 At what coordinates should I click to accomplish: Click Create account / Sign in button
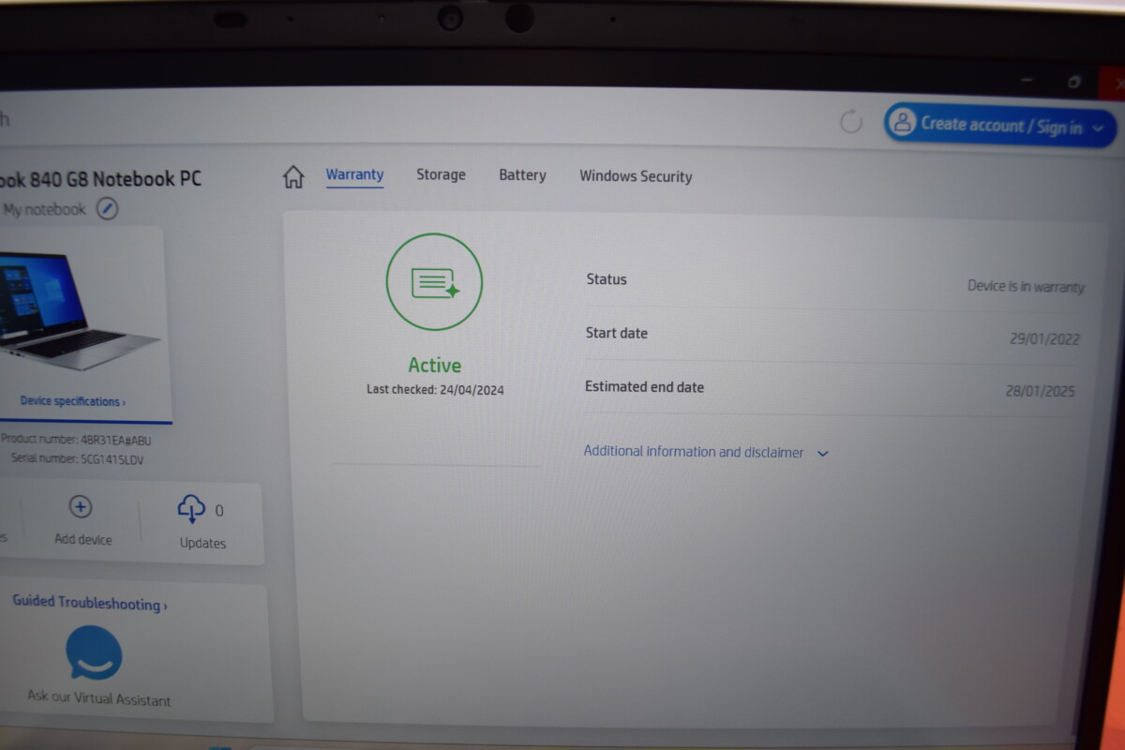click(1000, 125)
